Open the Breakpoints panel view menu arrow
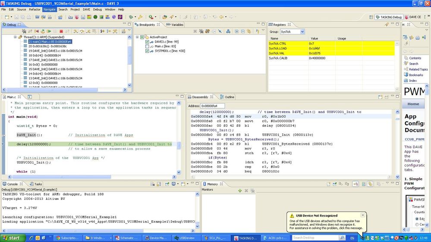The width and height of the screenshot is (431, 242). 263,30
